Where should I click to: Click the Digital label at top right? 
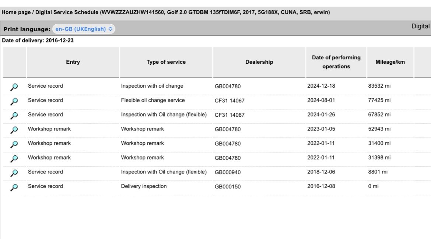421,27
